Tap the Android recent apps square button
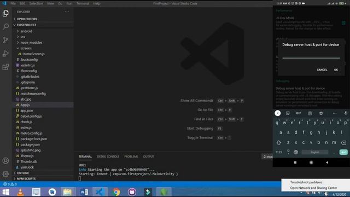Screen dimensions: 350x197 295,163
